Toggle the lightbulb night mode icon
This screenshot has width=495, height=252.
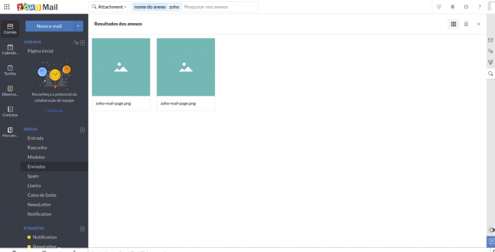[x=491, y=230]
